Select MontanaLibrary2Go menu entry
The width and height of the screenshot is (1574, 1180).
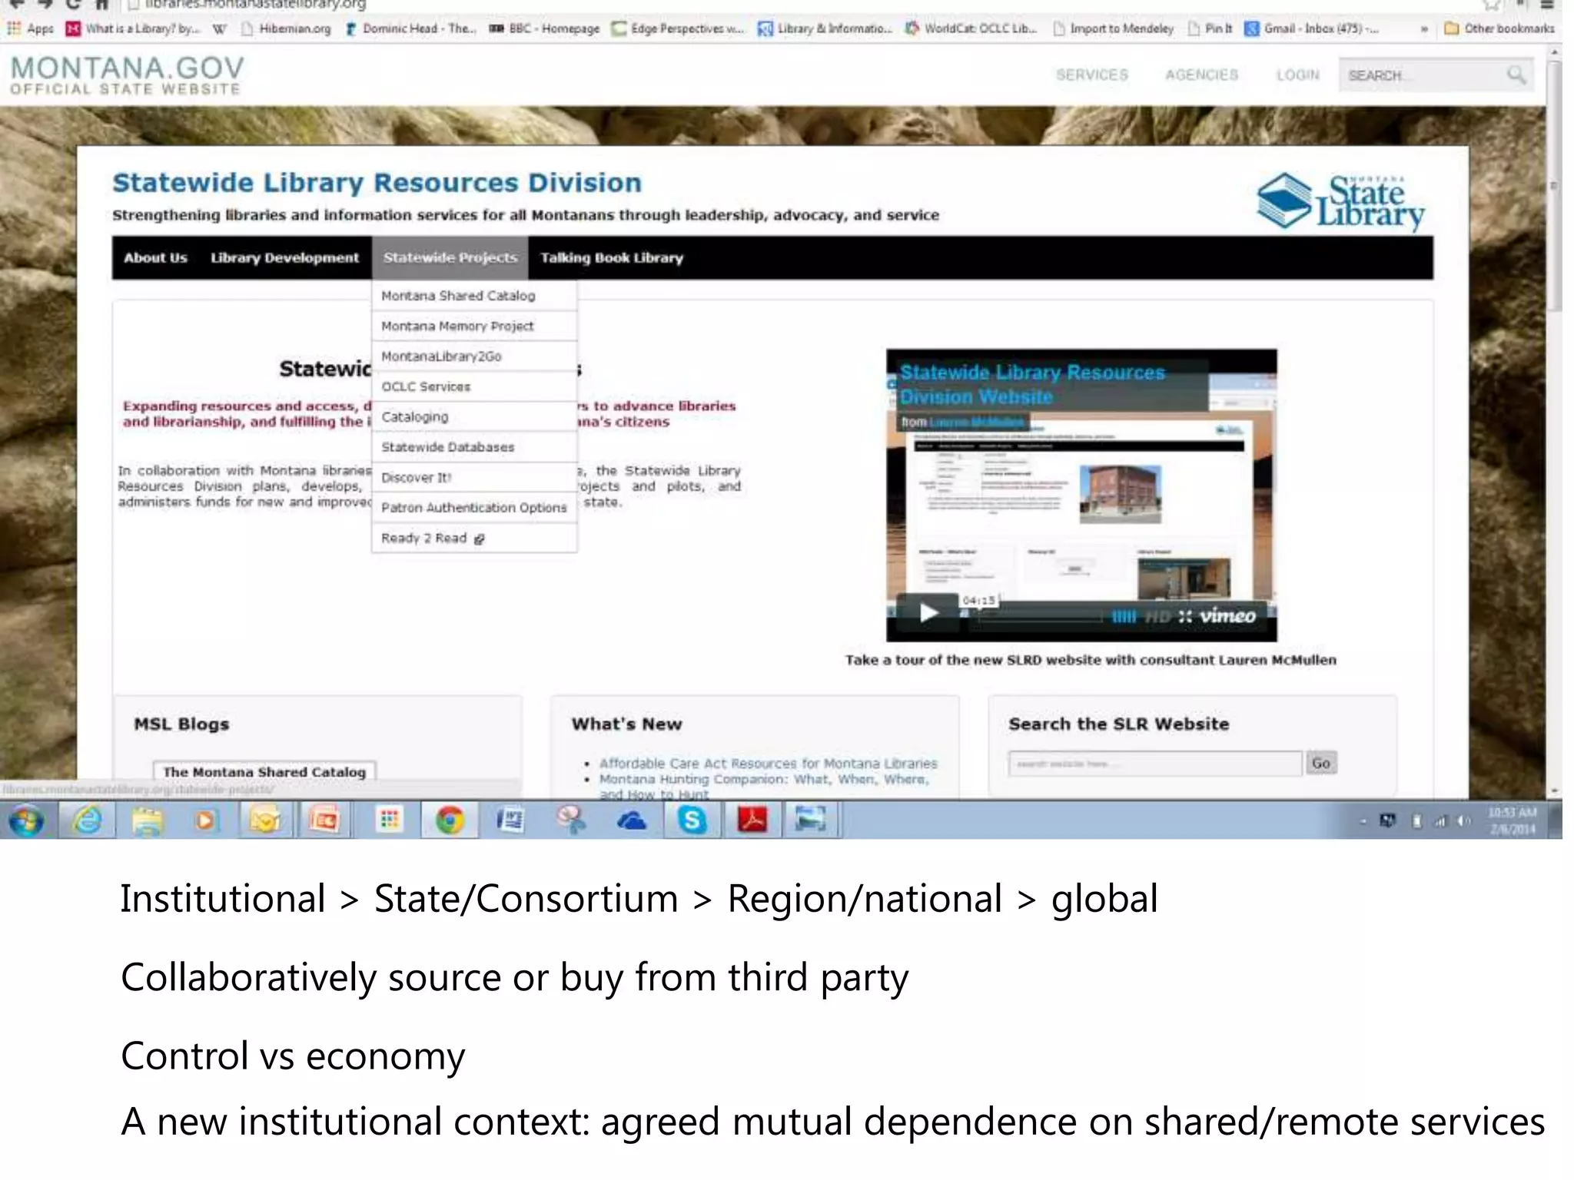pos(474,356)
